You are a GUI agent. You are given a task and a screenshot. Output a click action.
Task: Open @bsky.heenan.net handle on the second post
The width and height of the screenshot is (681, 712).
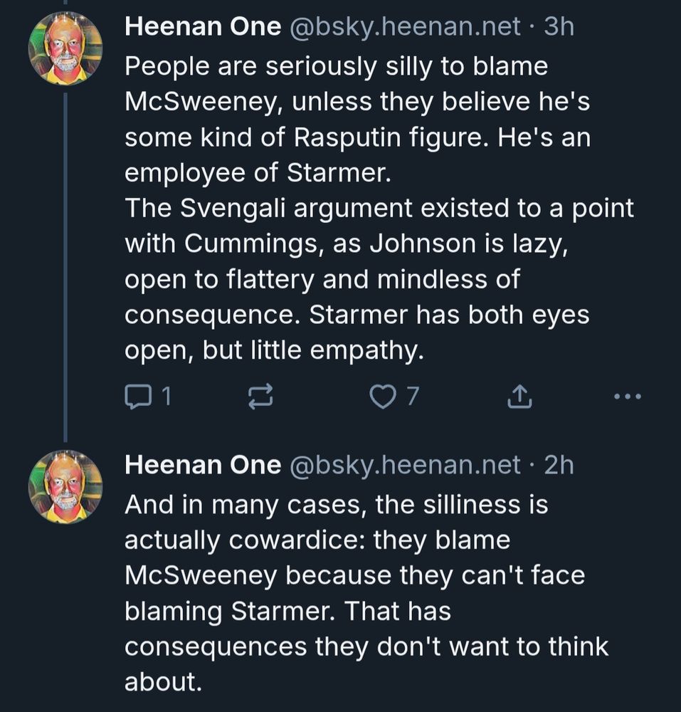click(404, 466)
